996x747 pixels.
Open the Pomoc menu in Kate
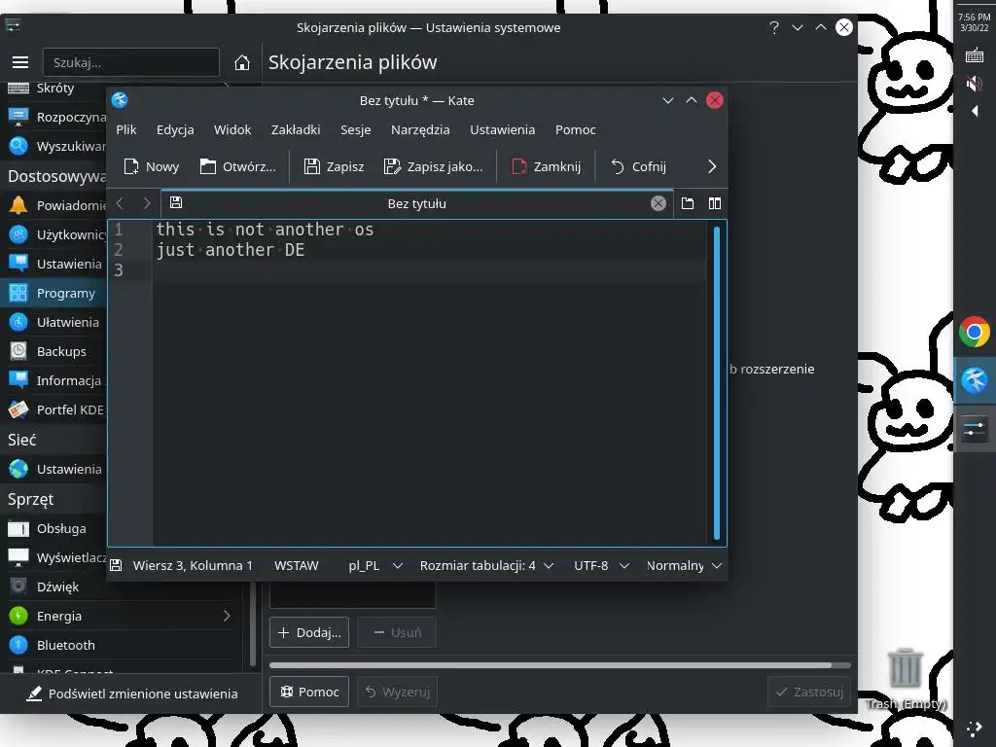pos(576,129)
